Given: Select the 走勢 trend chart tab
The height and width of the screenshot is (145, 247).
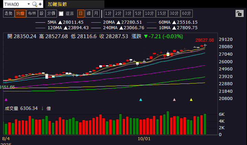Looking at the screenshot, I should 8,13.
